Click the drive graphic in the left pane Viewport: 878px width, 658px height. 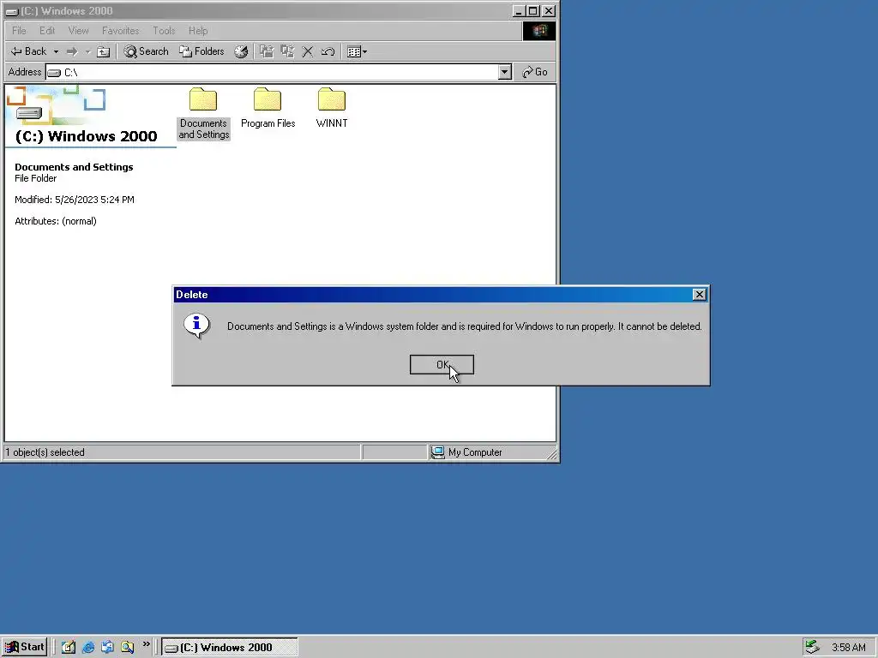[29, 114]
